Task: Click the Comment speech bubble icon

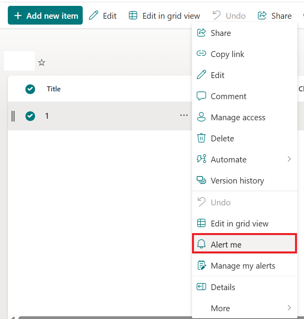Action: (x=201, y=96)
